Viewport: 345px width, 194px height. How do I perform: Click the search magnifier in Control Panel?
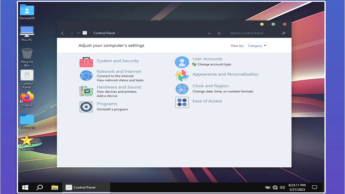283,33
